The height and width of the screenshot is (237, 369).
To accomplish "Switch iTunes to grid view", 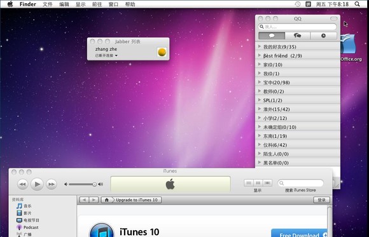I will pyautogui.click(x=258, y=183).
